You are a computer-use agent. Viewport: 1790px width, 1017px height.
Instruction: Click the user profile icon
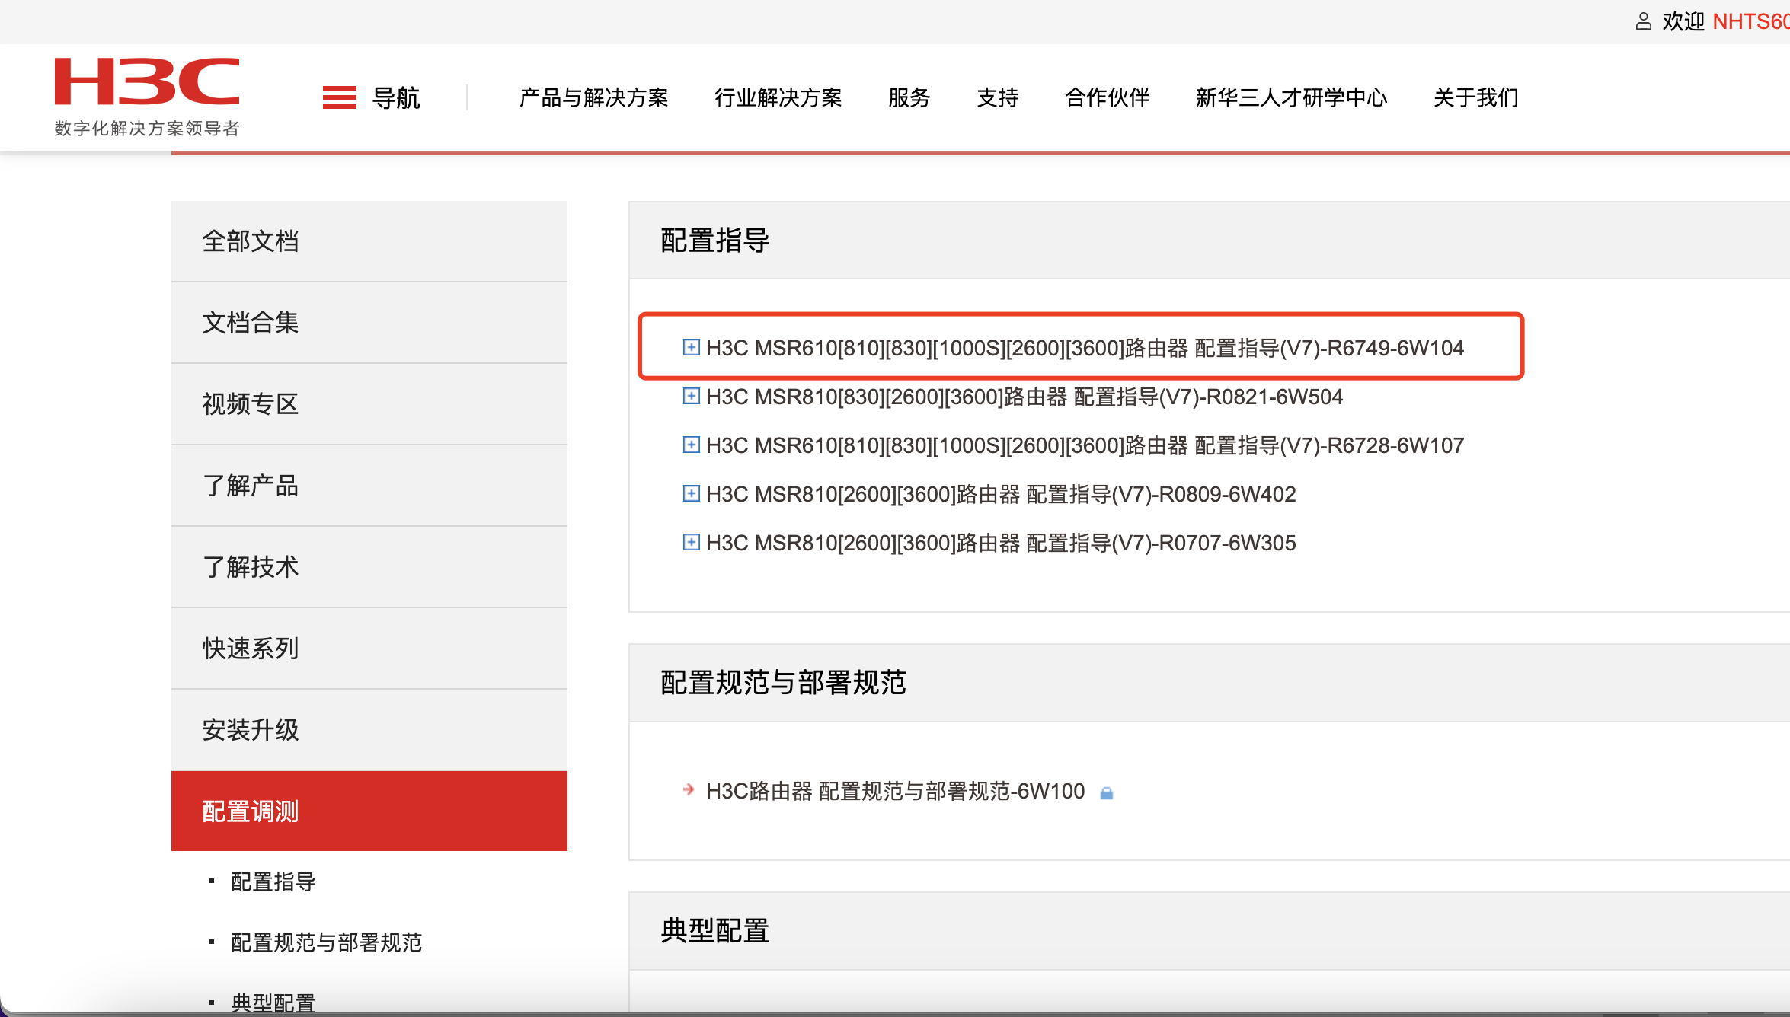click(x=1643, y=21)
